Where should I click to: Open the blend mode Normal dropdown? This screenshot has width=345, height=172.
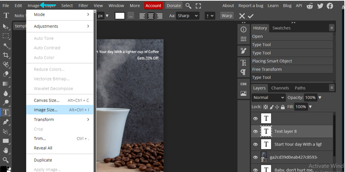coord(268,98)
